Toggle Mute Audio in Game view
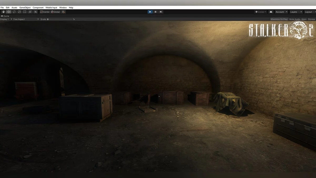Image resolution: width=316 pixels, height=178 pixels. 294,19
